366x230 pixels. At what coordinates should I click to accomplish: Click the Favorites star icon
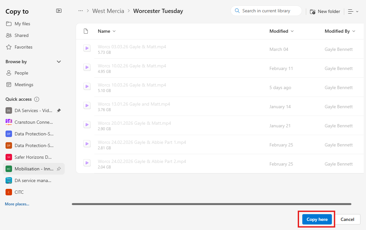coord(9,47)
